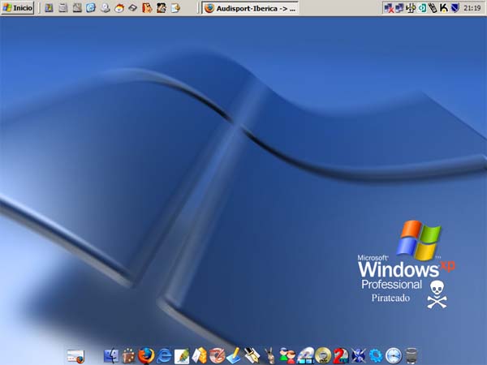The image size is (487, 365).
Task: Open the fountain pen nib dock icon
Action: (252, 356)
